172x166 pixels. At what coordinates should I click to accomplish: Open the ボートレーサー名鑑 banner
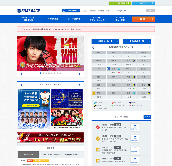tap(34, 119)
